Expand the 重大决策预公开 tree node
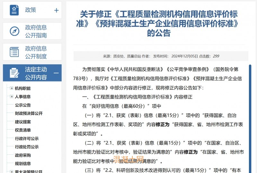 coord(12,172)
